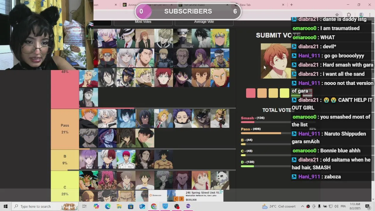This screenshot has height=211, width=375.
Task: Select red-haired Gaara thumbnail
Action: click(x=163, y=78)
